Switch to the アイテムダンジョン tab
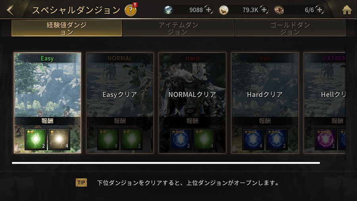This screenshot has height=201, width=357. click(x=178, y=28)
